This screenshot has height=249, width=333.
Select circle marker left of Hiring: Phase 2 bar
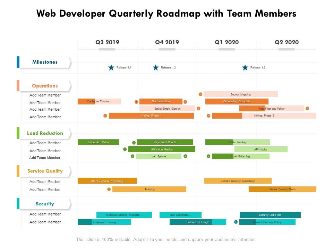208,116
